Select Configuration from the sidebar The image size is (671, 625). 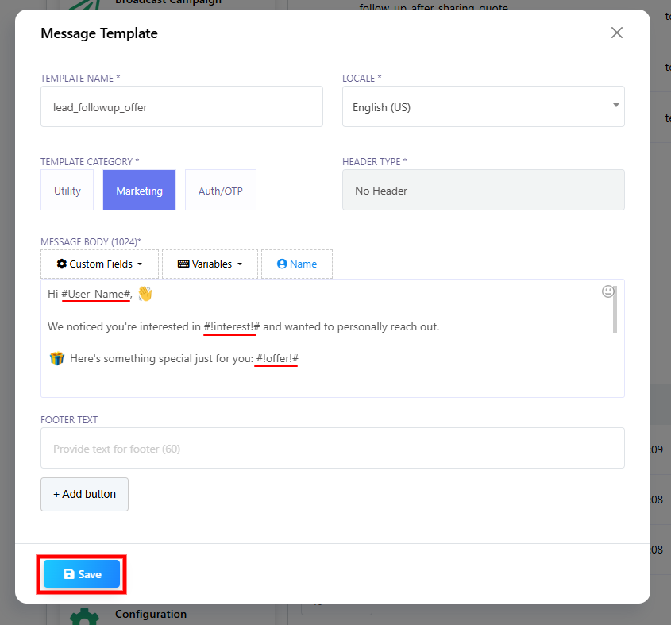pyautogui.click(x=151, y=614)
